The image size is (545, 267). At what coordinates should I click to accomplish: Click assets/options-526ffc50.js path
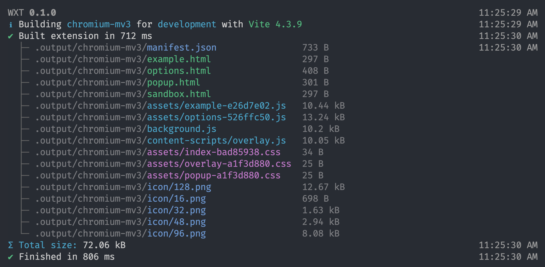[x=160, y=117]
